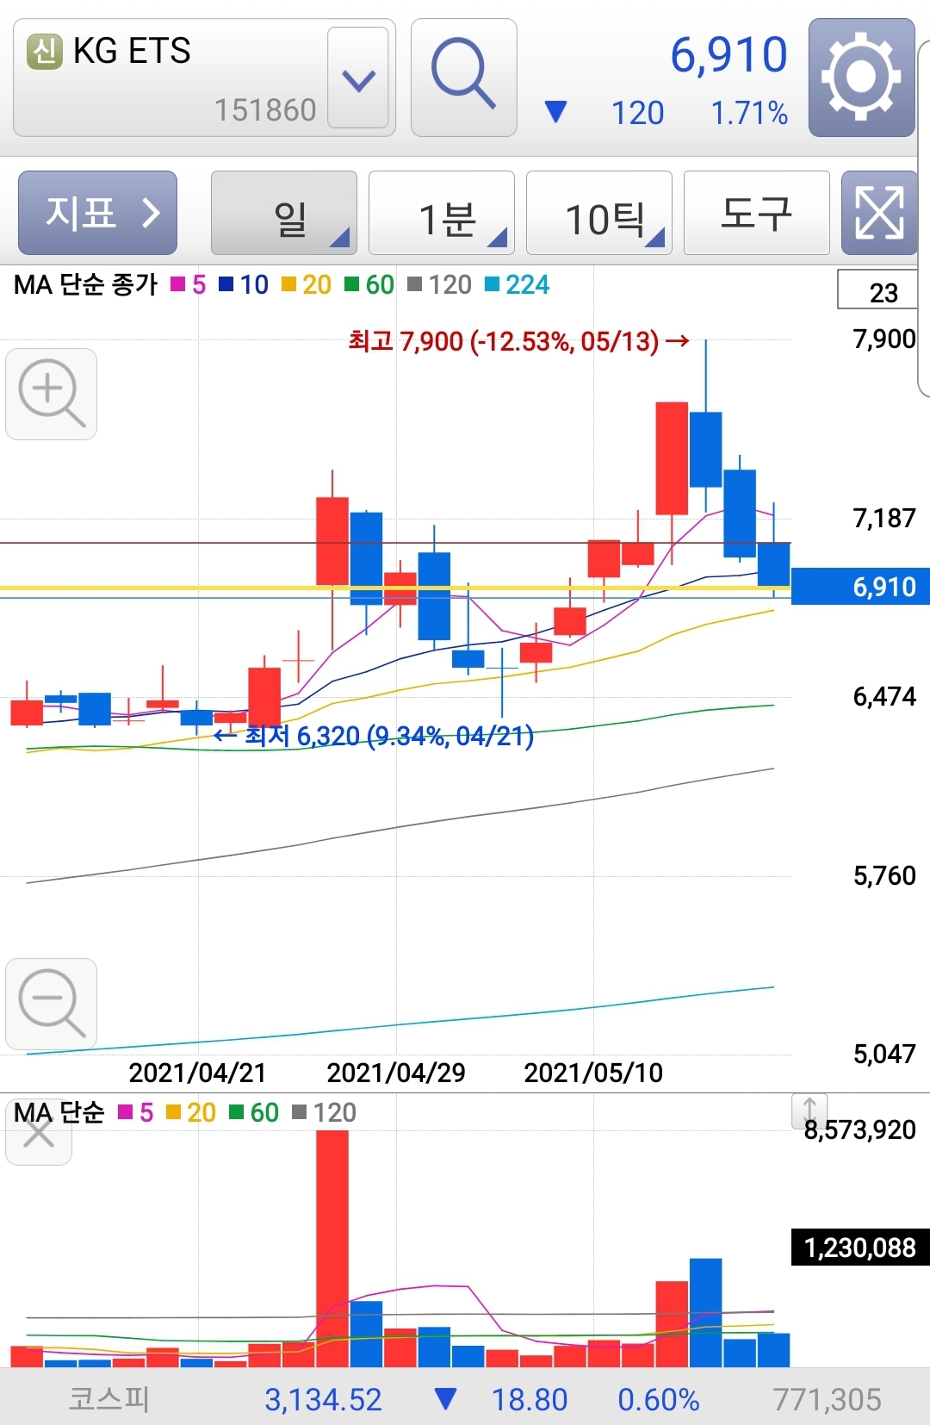Click the KOSPI value 3,134.52
The width and height of the screenshot is (930, 1425).
(323, 1400)
